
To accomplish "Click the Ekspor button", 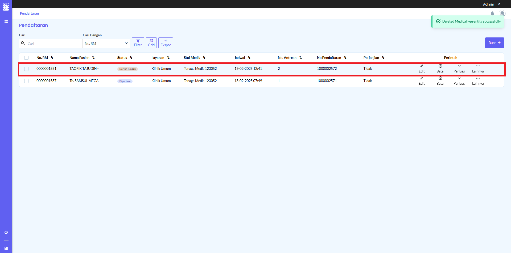I will (166, 43).
